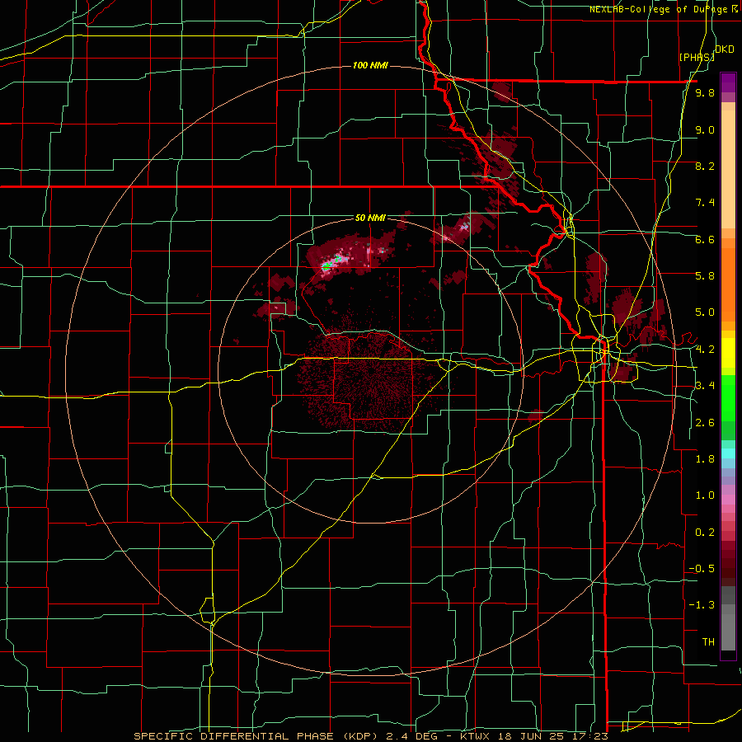742x742 pixels.
Task: Click the 1.0 value on the color scale
Action: coord(705,495)
